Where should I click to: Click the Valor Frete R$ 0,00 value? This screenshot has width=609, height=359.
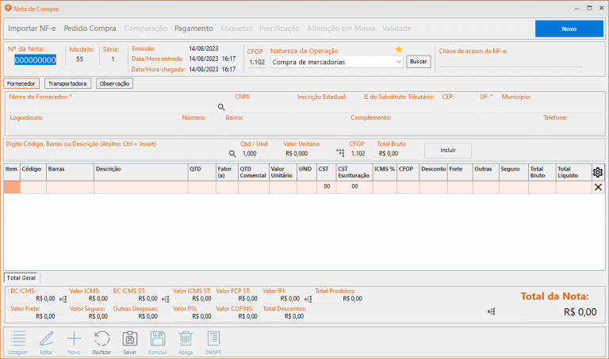(x=45, y=316)
